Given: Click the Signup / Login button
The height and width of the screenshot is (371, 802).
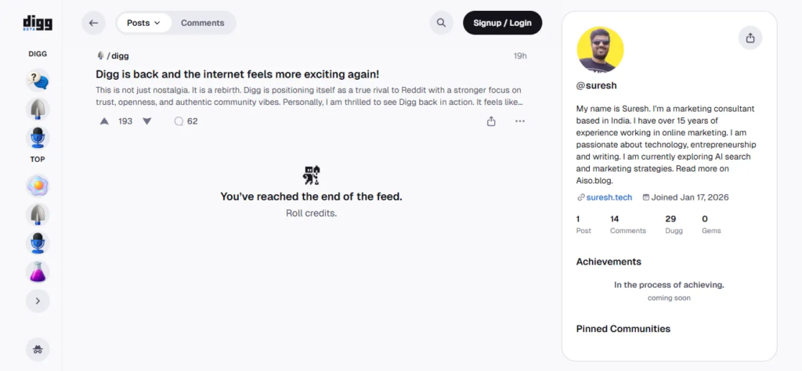Looking at the screenshot, I should [502, 23].
